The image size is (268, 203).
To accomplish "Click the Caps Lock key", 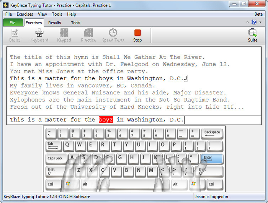I will tap(56, 159).
